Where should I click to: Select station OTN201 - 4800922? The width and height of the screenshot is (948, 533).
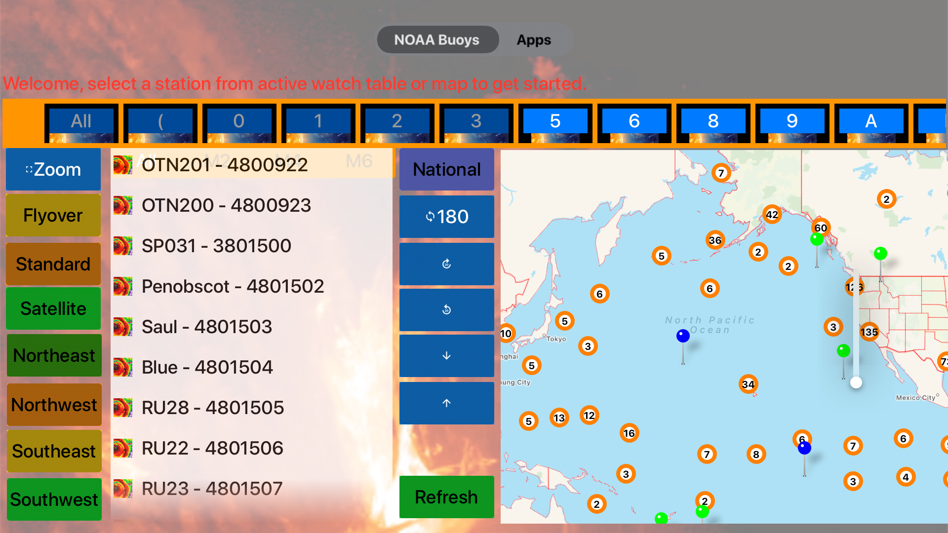[x=252, y=165]
